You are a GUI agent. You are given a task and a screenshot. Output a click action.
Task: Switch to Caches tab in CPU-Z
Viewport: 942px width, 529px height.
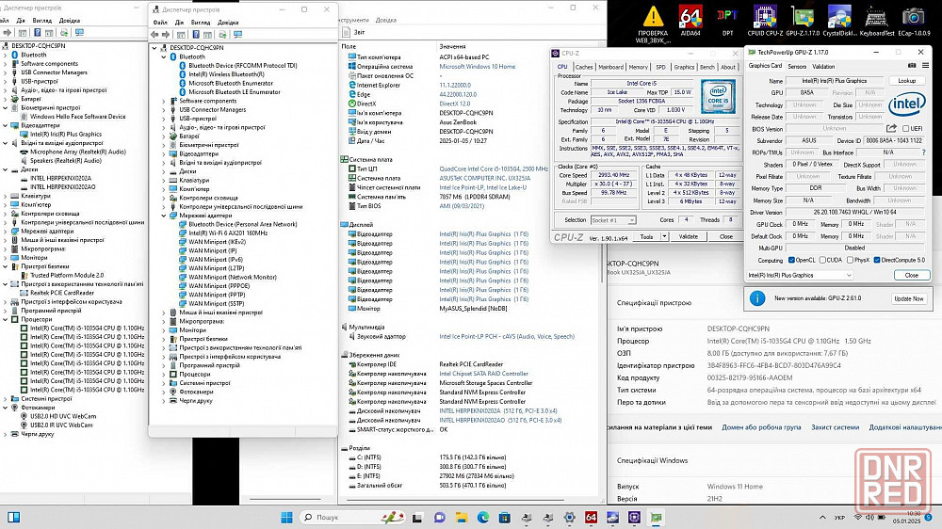584,67
